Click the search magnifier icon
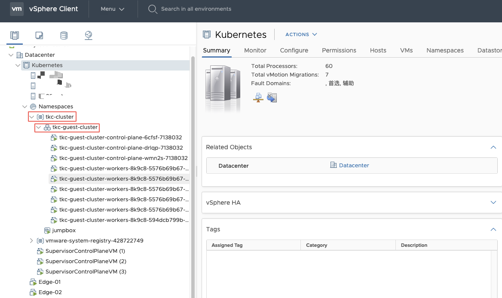502x298 pixels. click(153, 9)
